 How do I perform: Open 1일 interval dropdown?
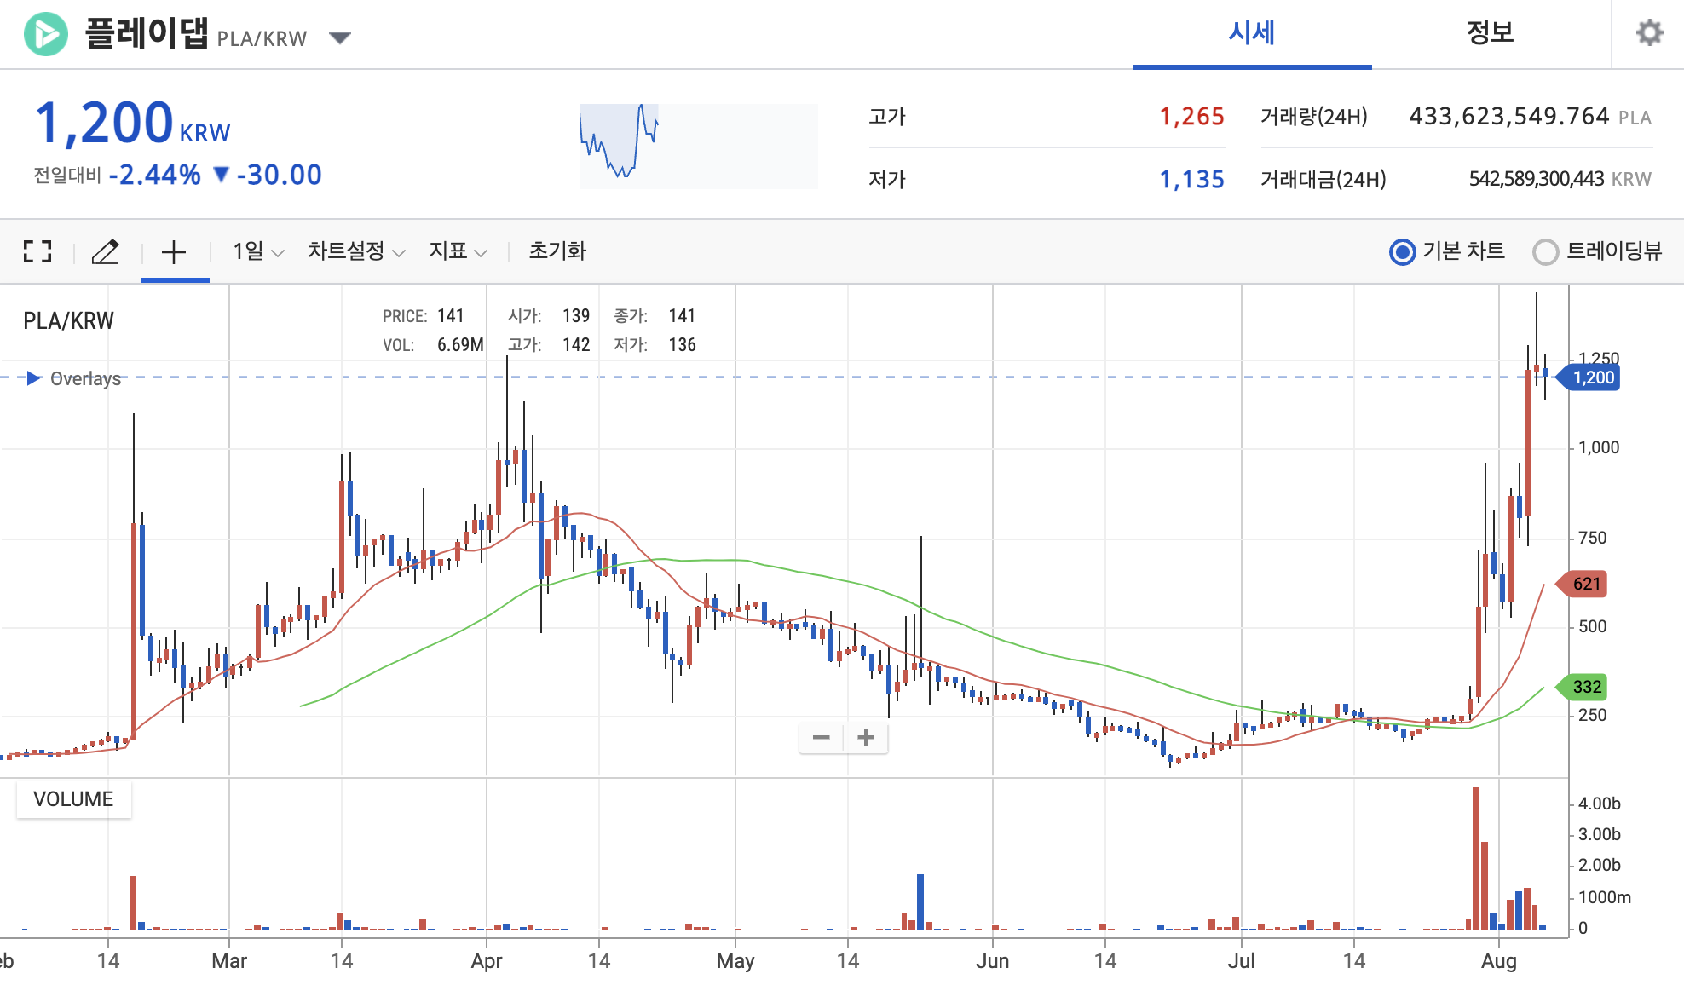(x=257, y=251)
